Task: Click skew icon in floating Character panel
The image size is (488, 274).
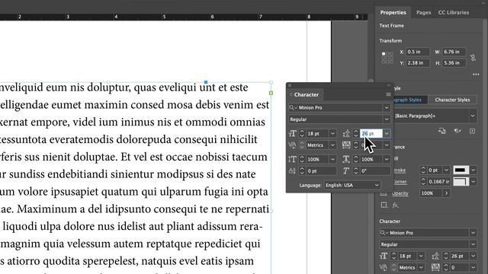Action: 346,170
